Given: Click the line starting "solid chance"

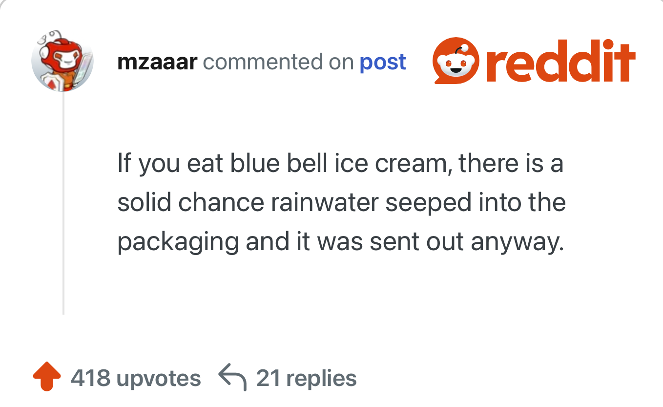Looking at the screenshot, I should click(341, 202).
